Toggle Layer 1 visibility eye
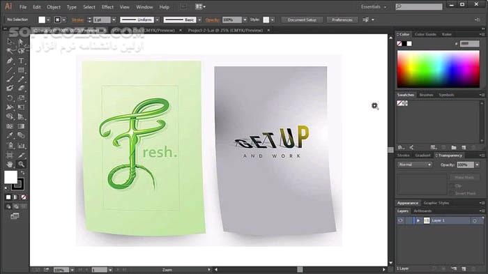Viewport: 488px width, 274px height. pos(401,220)
